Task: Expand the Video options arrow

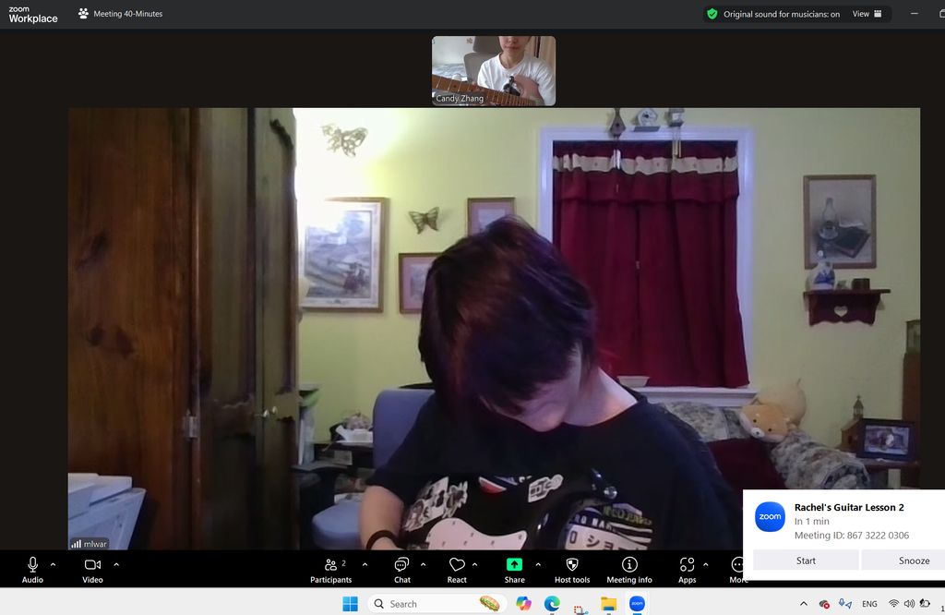Action: tap(116, 564)
